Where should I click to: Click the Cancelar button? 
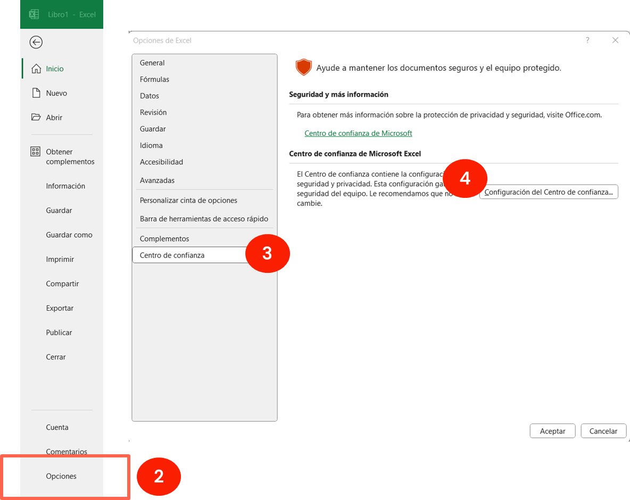pyautogui.click(x=603, y=431)
